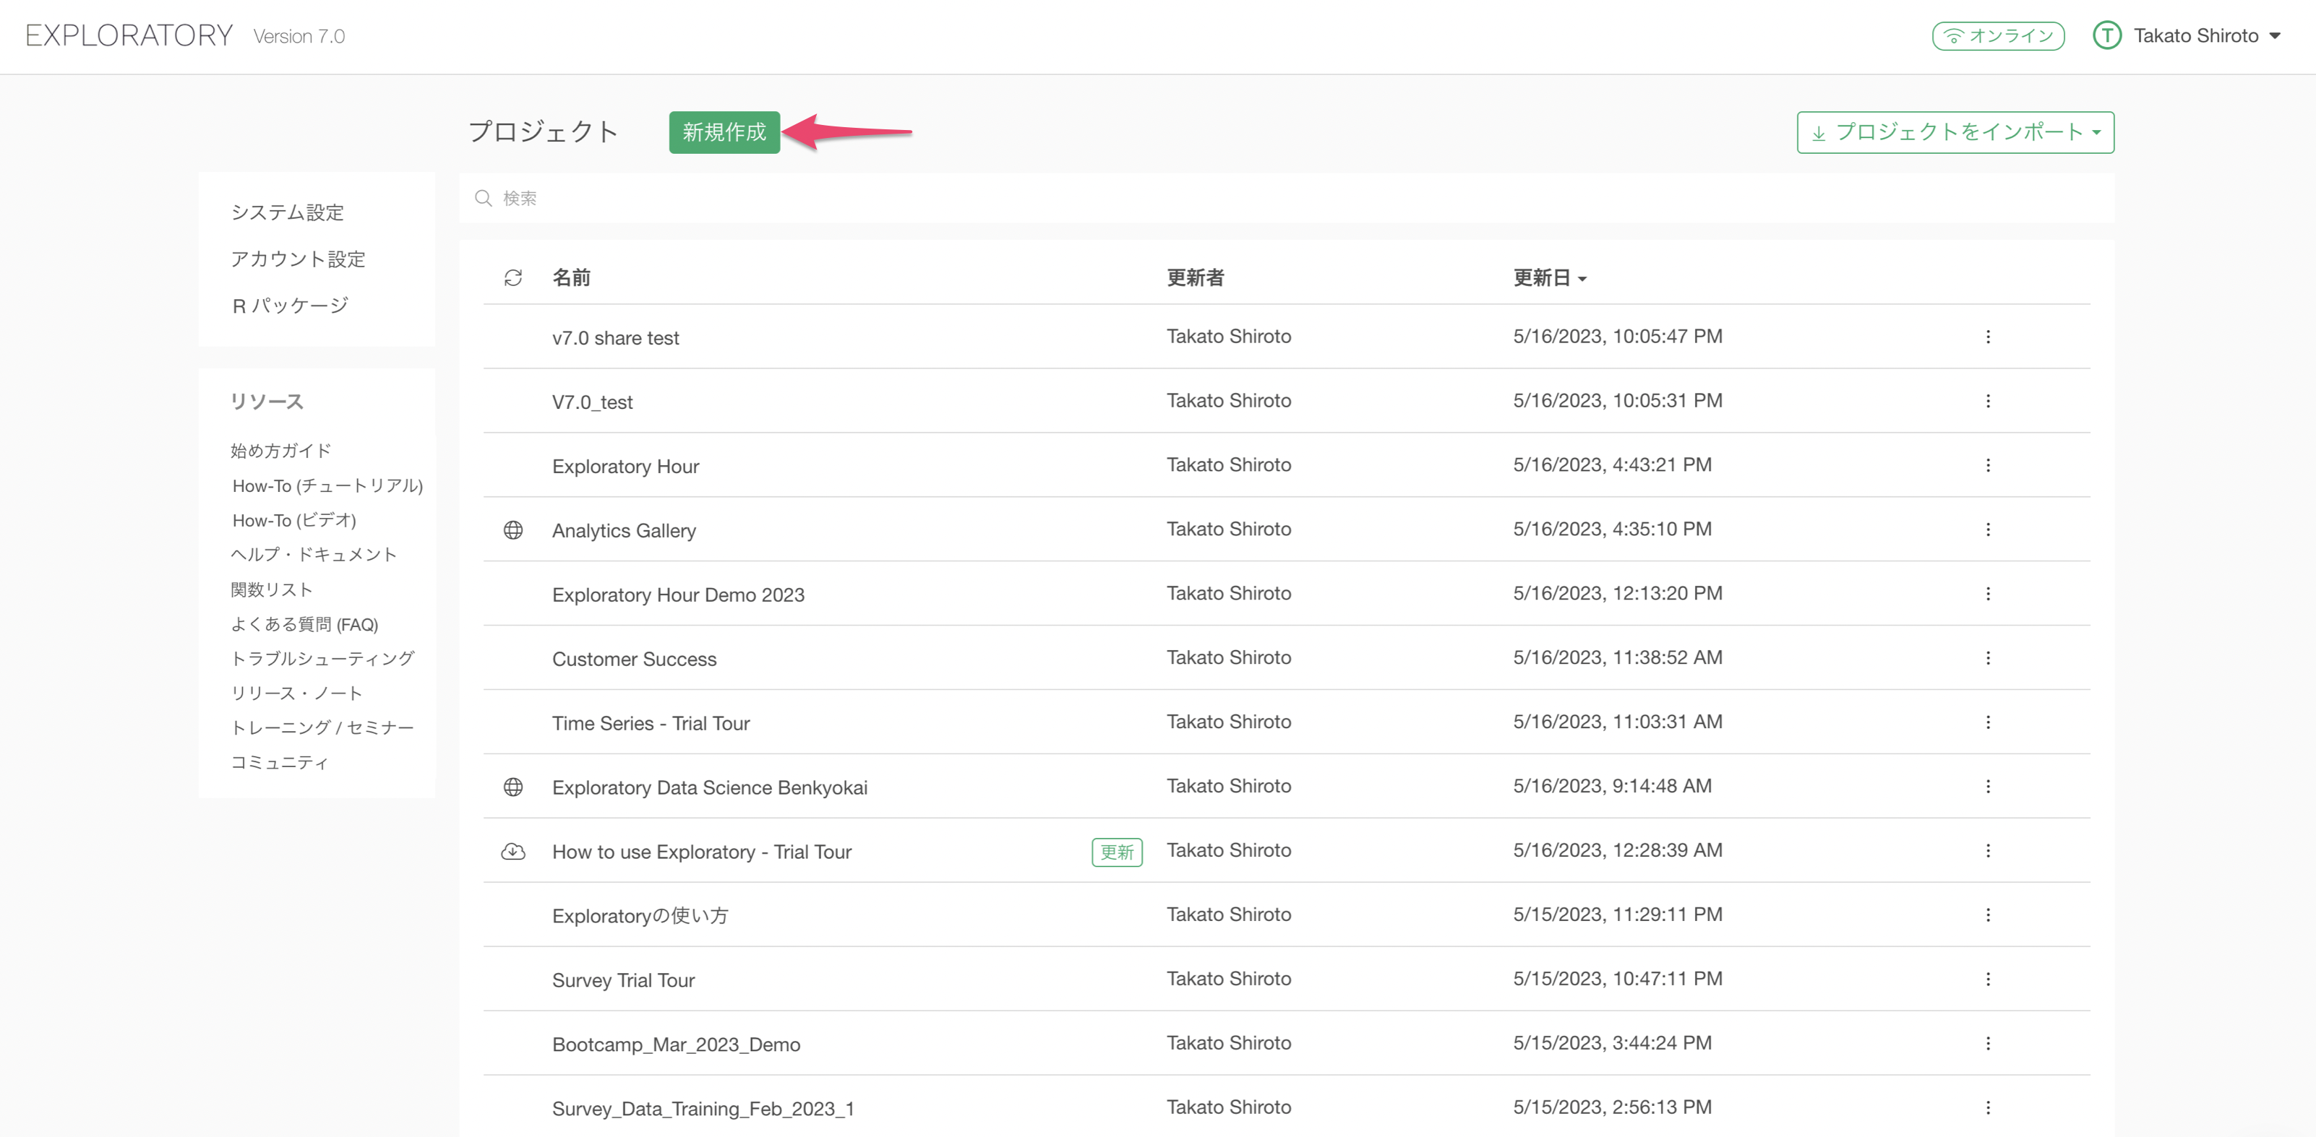Open more options for Exploratory Hour Demo 2023

pos(1987,593)
